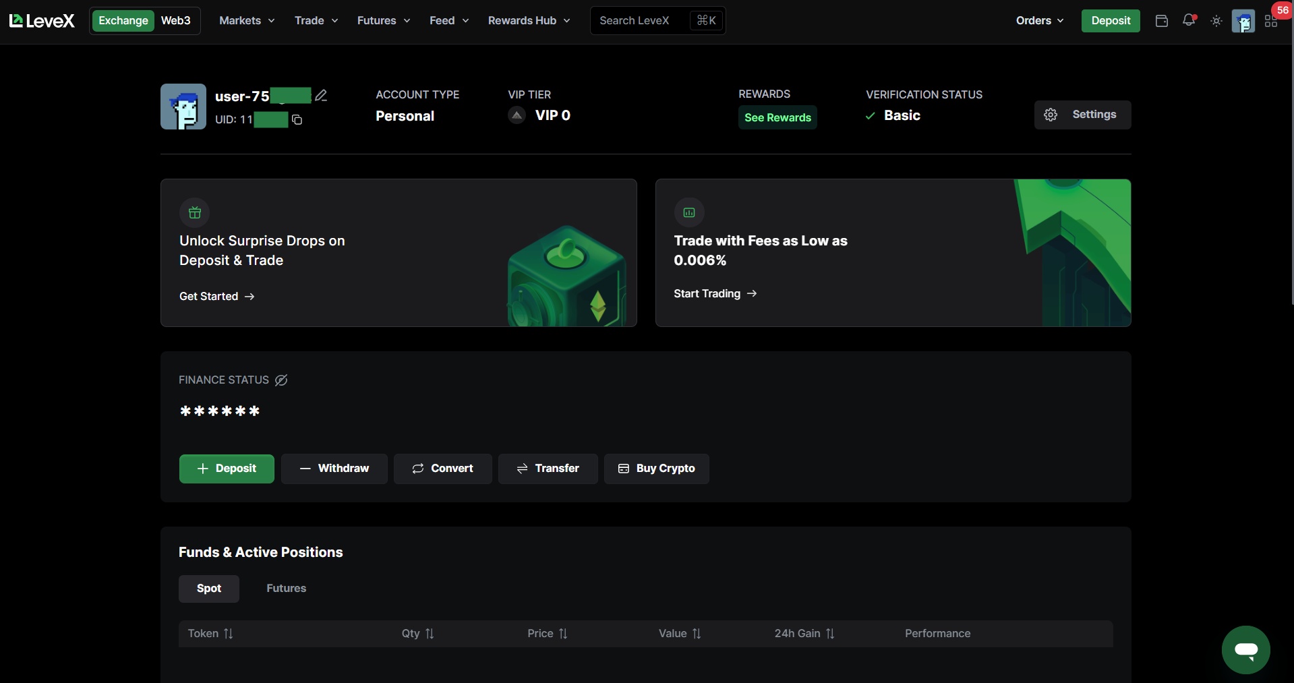Expand the Markets menu
This screenshot has height=683, width=1294.
click(x=247, y=21)
